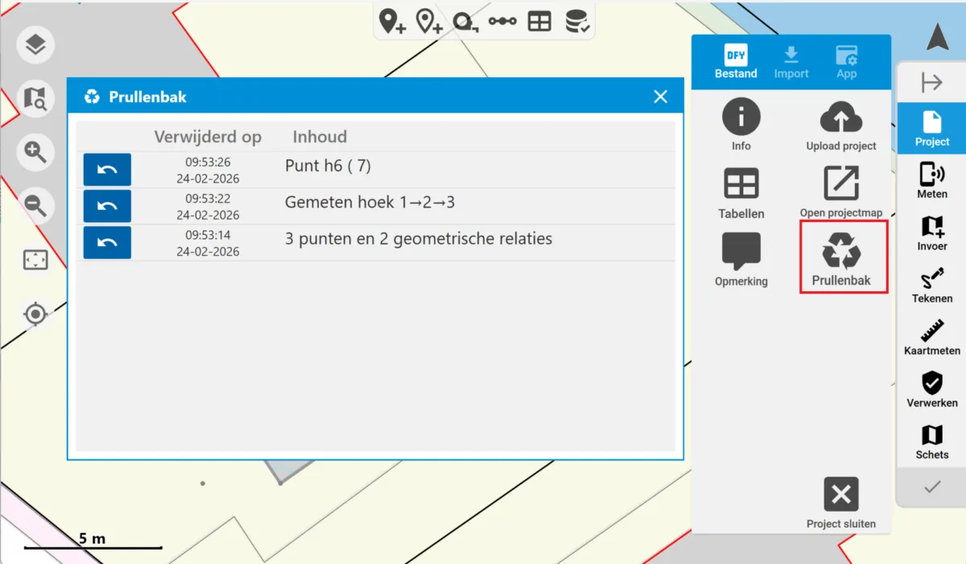Open the Import tab
The image size is (966, 564).
click(791, 62)
